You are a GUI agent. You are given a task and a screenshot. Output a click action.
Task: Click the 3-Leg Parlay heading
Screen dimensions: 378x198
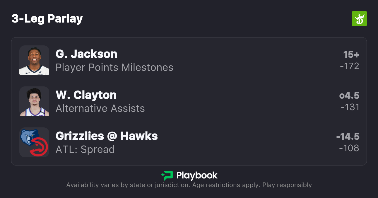tap(47, 19)
